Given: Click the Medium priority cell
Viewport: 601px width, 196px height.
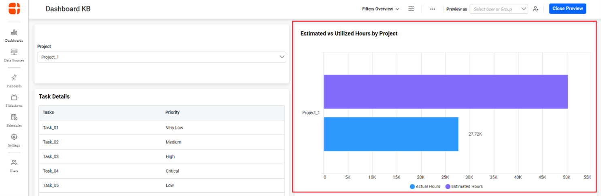Looking at the screenshot, I should point(173,142).
